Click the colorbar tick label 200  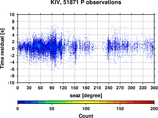tap(154, 109)
